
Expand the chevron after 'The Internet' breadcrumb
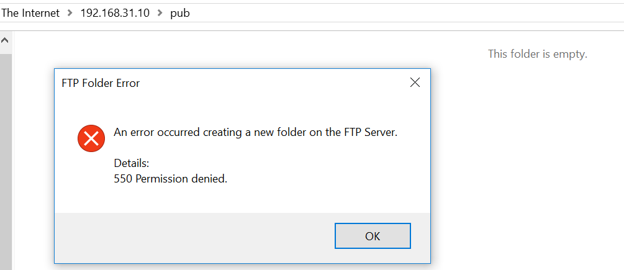70,13
